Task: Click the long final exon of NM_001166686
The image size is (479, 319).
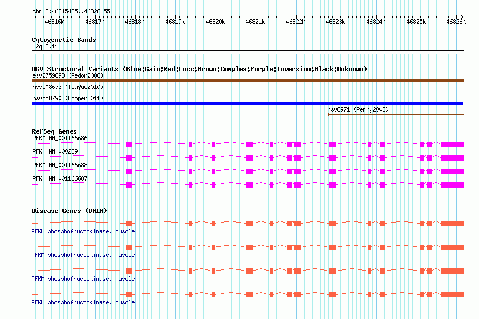Action: (x=453, y=144)
